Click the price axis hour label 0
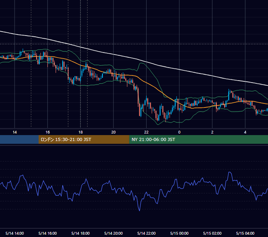Viewport: 268px width, 237px height. [x=179, y=132]
